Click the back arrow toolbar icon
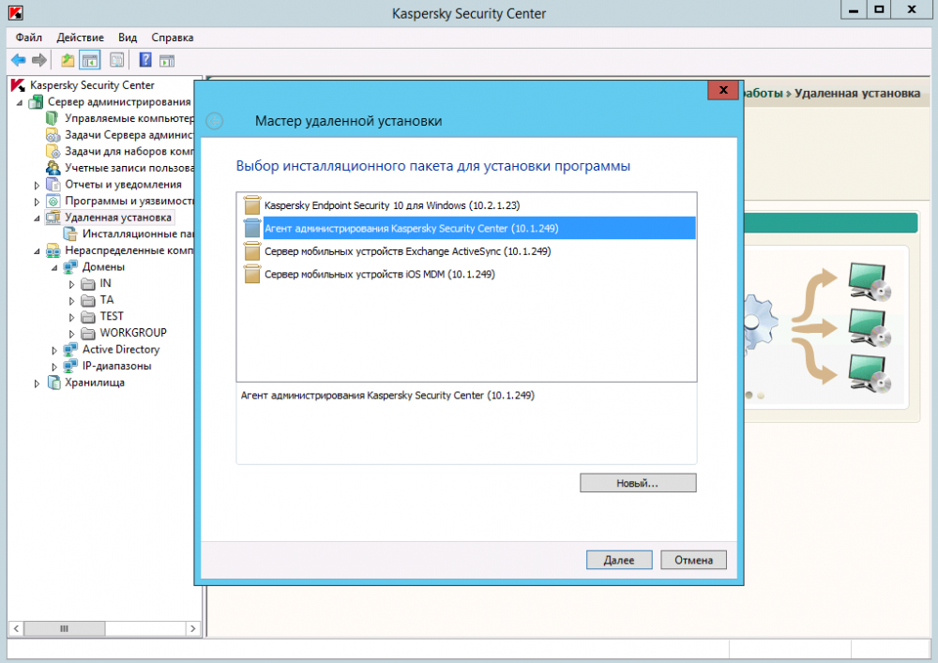 (19, 60)
